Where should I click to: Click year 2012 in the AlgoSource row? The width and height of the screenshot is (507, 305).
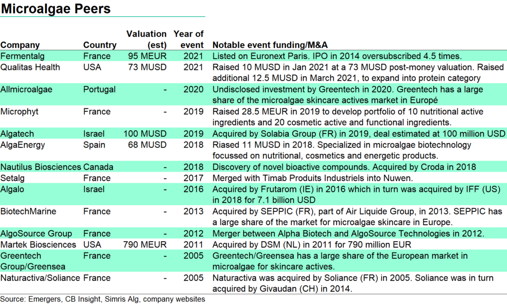click(194, 234)
